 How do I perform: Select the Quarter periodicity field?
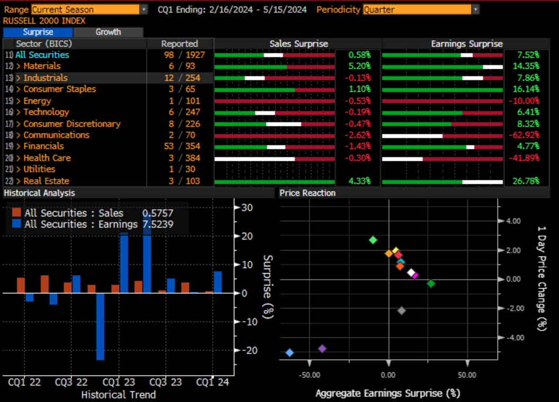point(417,10)
